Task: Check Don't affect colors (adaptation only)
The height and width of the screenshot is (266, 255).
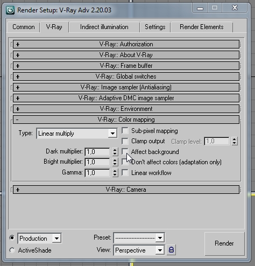Action: (x=124, y=162)
